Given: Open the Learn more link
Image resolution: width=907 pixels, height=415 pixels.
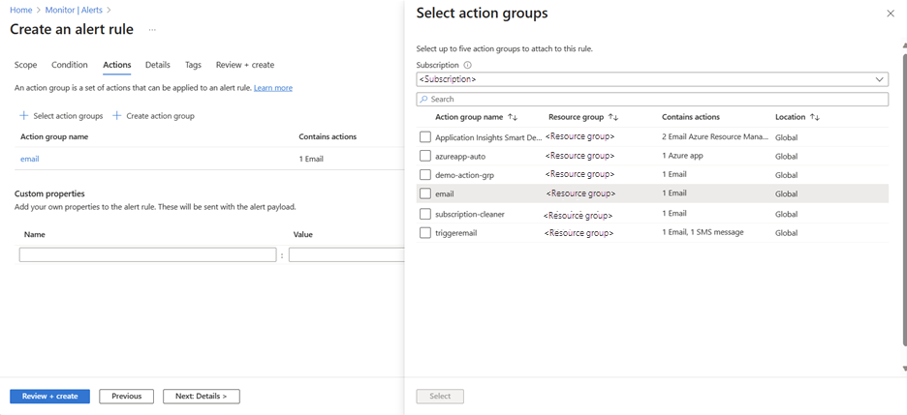Looking at the screenshot, I should click(x=273, y=88).
